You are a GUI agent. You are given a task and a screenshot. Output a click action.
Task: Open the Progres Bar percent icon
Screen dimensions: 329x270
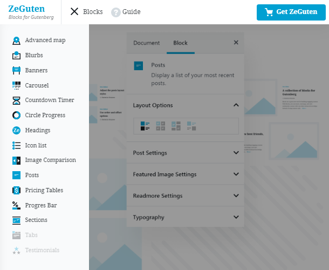pos(16,206)
